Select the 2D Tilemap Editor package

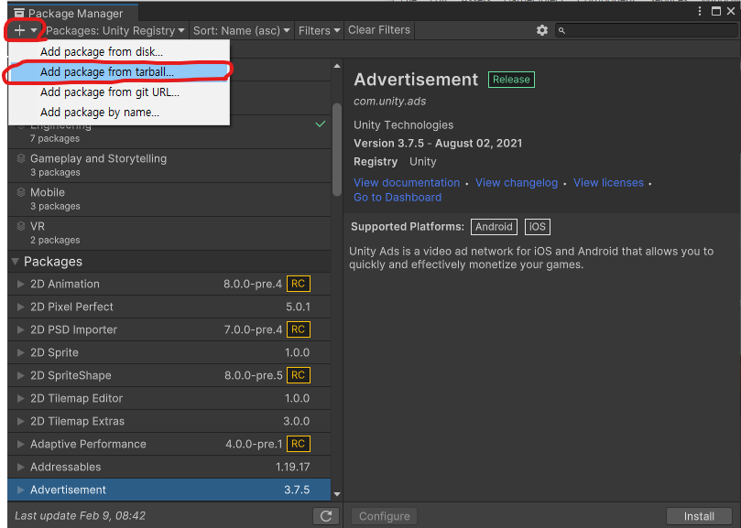(169, 398)
